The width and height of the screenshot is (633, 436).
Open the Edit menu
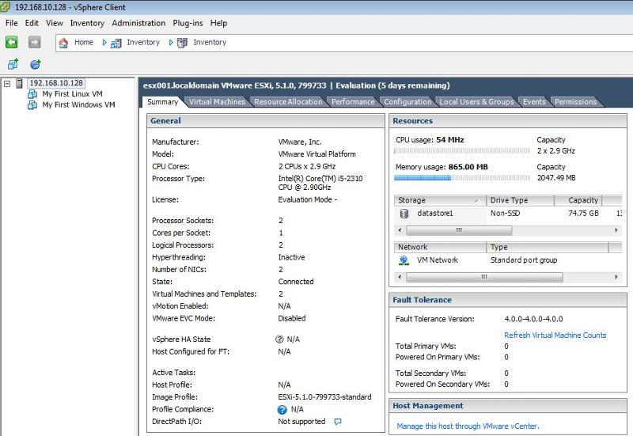[x=32, y=23]
